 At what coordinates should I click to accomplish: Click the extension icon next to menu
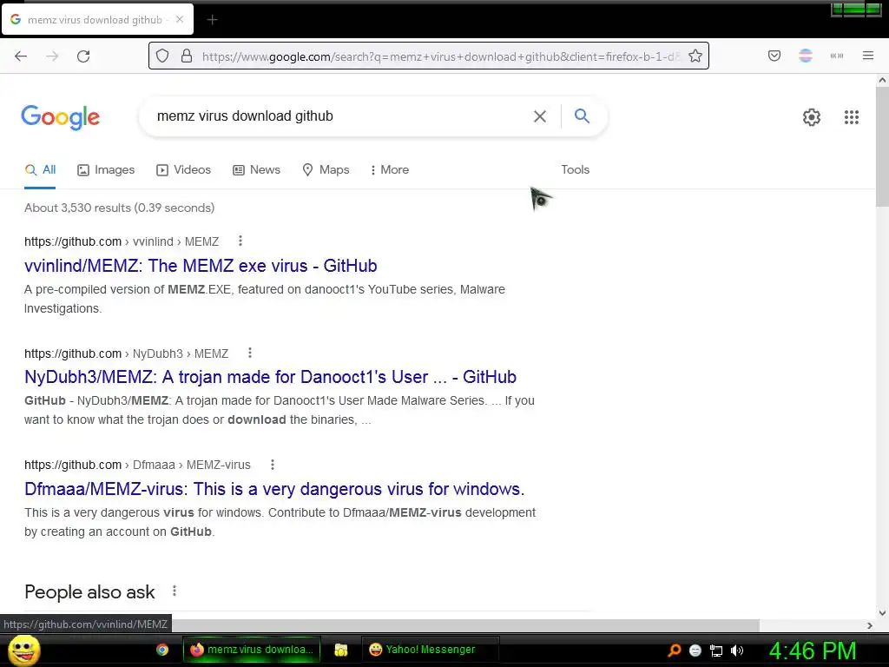(837, 56)
